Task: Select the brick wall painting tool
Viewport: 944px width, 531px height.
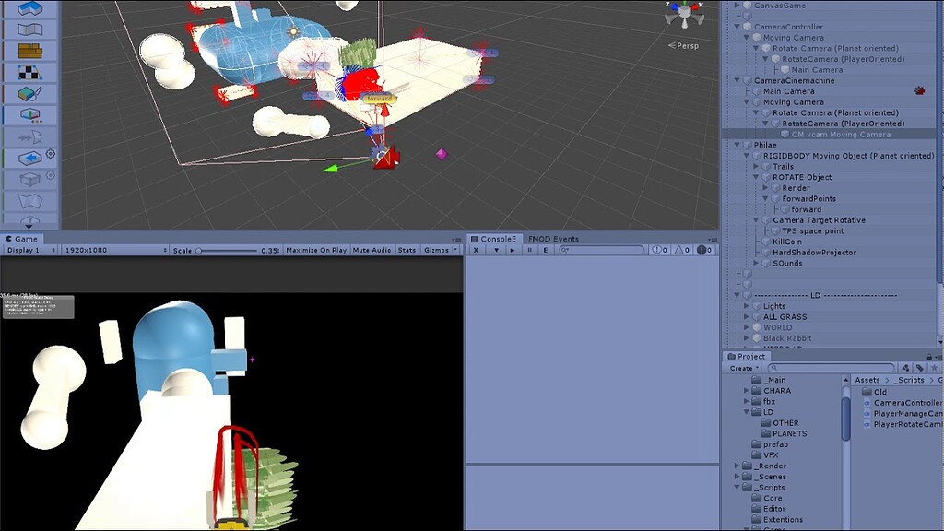Action: point(31,49)
